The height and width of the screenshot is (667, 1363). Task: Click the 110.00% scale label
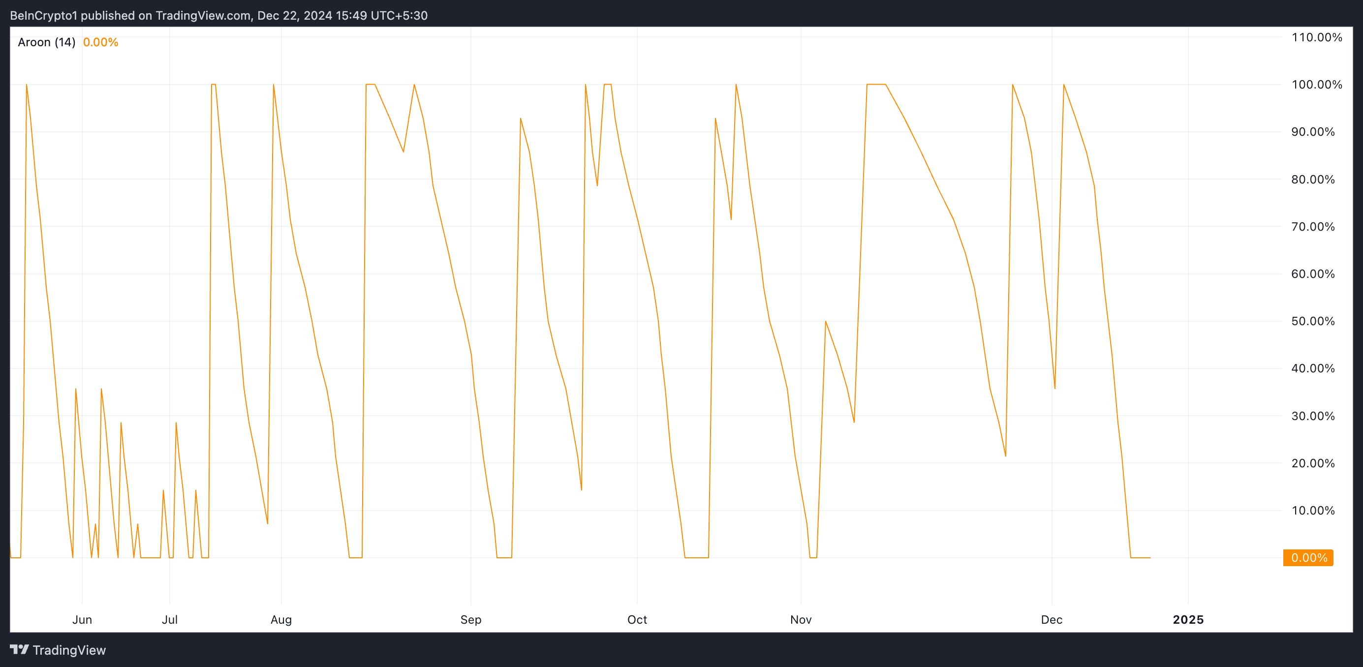pyautogui.click(x=1316, y=37)
